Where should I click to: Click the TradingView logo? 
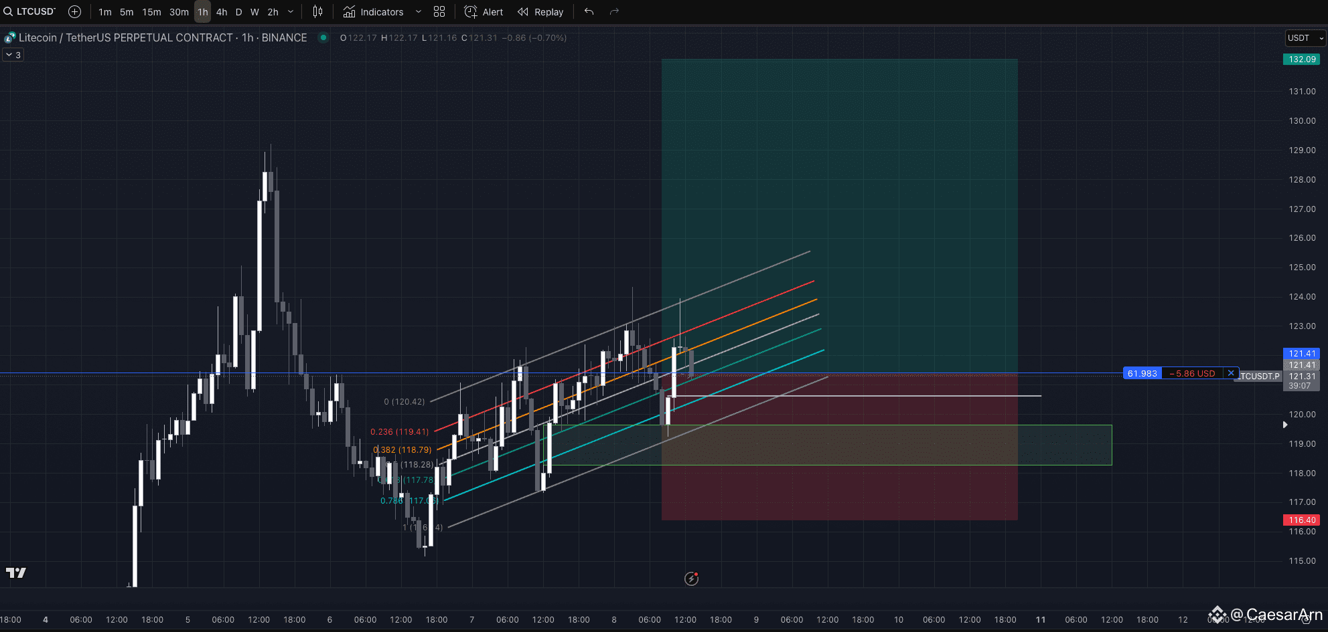click(16, 572)
